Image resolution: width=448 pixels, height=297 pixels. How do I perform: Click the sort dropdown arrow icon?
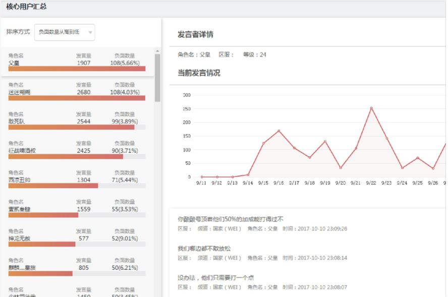[90, 32]
